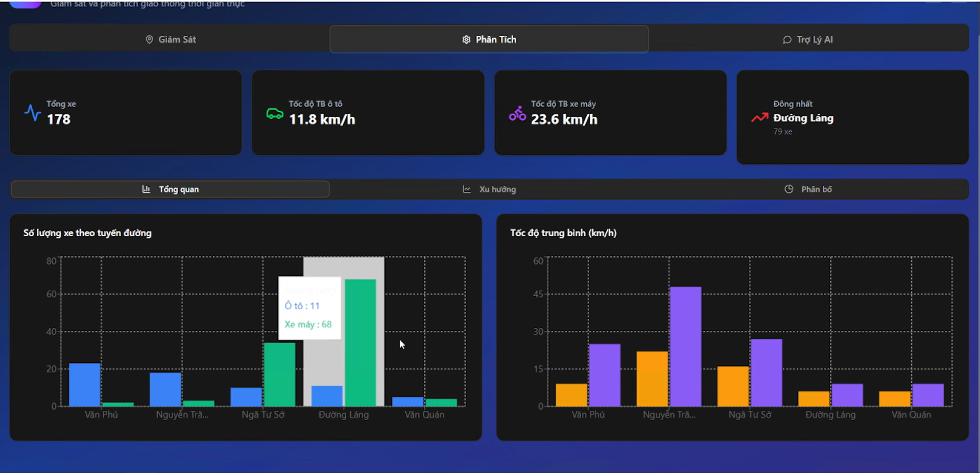980x473 pixels.
Task: Click the purple Đường Láng bar in speed chart
Action: pos(847,395)
